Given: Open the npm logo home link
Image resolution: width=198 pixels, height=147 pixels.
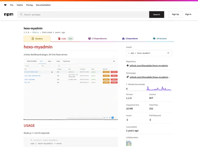Looking at the screenshot, I should 9,14.
